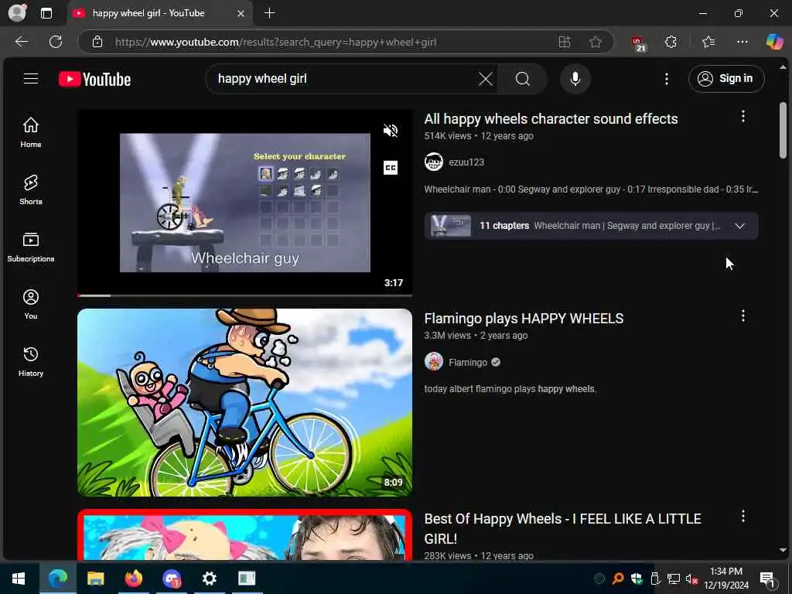The height and width of the screenshot is (594, 792).
Task: Click the magnifying glass search button
Action: [x=523, y=79]
